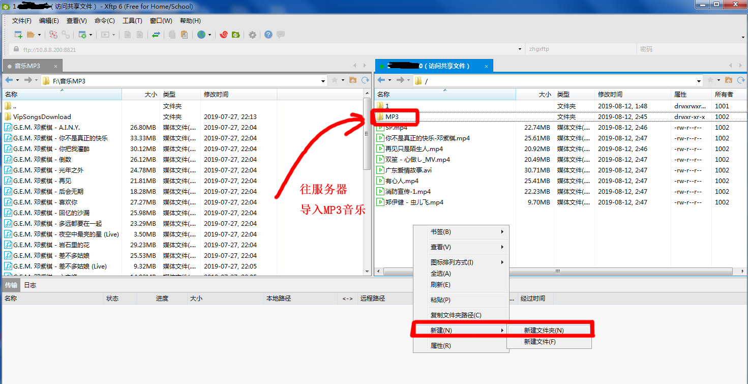Click the green transfer arrows toolbar icon
The height and width of the screenshot is (384, 748).
156,35
